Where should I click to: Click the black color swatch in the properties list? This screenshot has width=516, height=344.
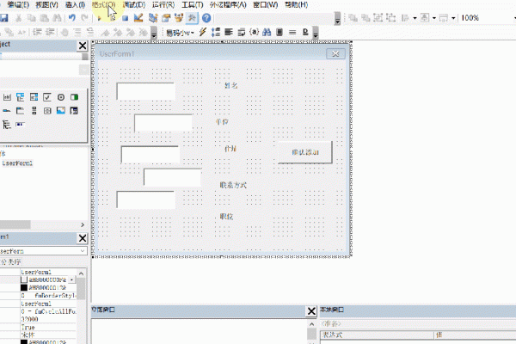(24, 286)
